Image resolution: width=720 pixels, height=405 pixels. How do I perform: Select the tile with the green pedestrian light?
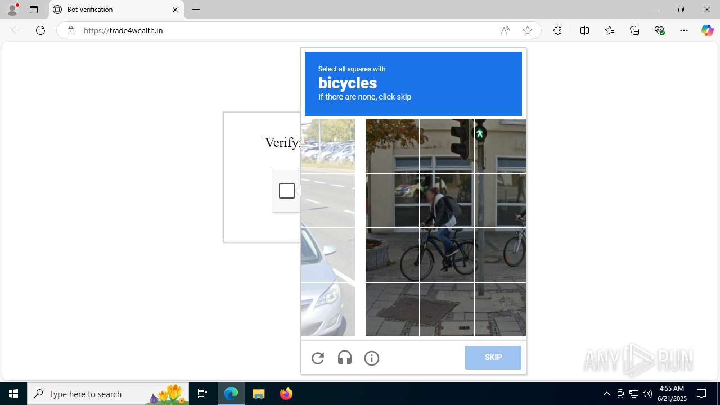coord(500,146)
